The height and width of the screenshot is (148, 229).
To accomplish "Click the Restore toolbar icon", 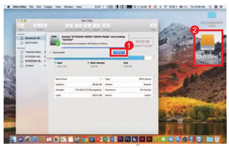I will 96,26.
